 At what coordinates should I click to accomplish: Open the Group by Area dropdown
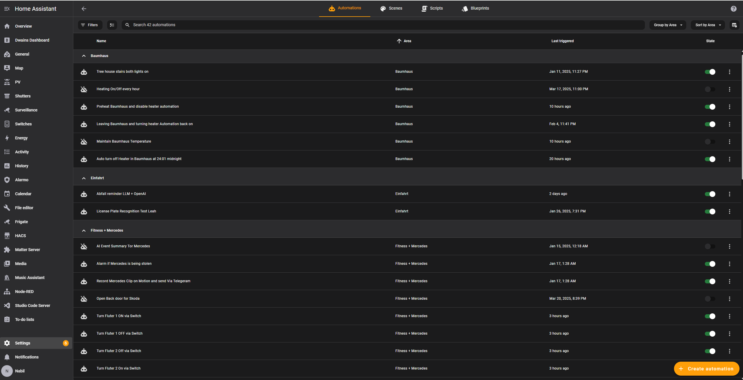667,25
